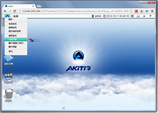Image resolution: width=158 pixels, height=113 pixels.
Task: Click the red C browser extension icon
Action: [x=136, y=11]
